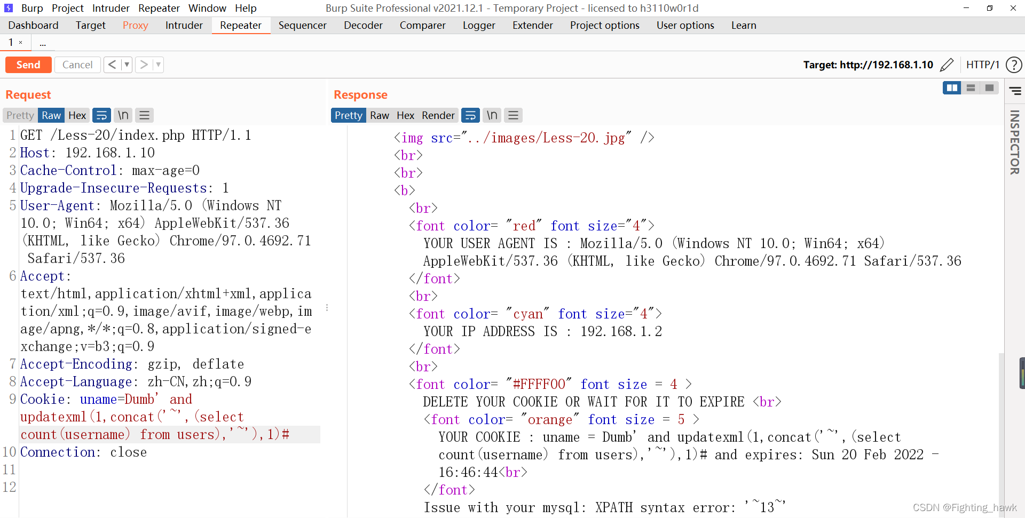Open the Project menu

tap(68, 8)
